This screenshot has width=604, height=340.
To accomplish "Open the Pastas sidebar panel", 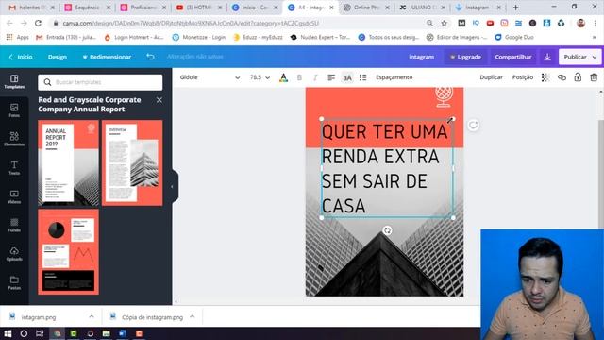I will [x=14, y=282].
